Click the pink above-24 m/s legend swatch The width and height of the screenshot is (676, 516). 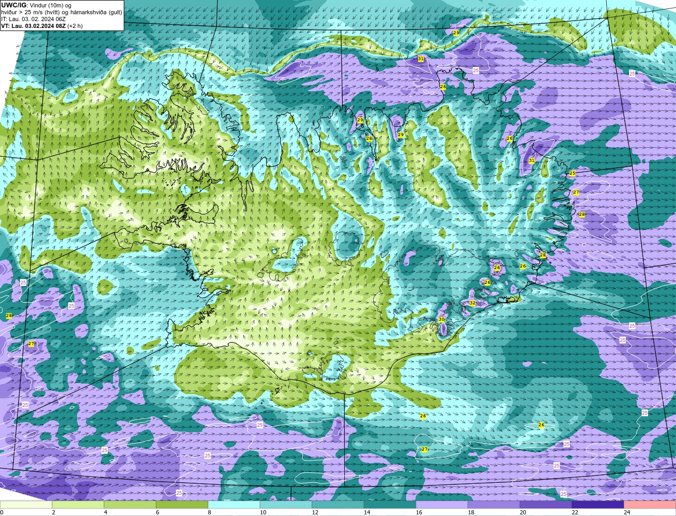point(650,505)
